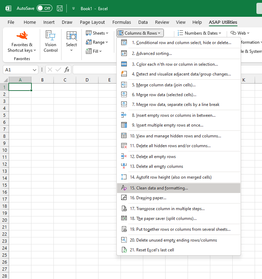Click Merge column data icon
The image size is (262, 279).
[124, 85]
